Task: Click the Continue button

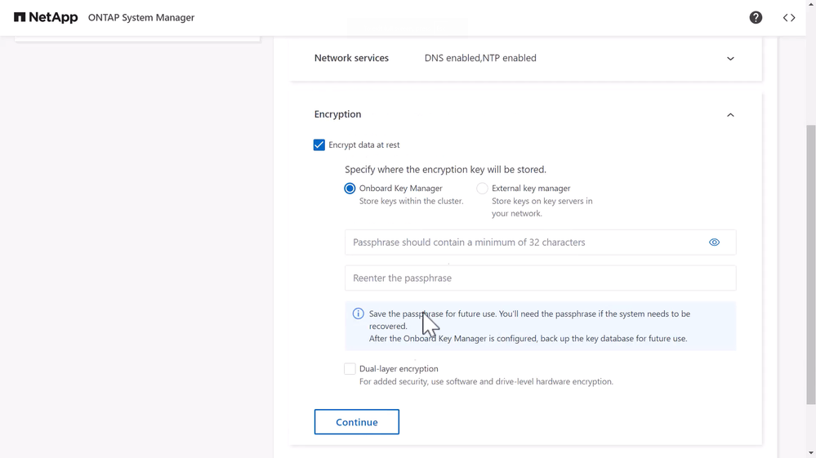Action: pos(356,422)
